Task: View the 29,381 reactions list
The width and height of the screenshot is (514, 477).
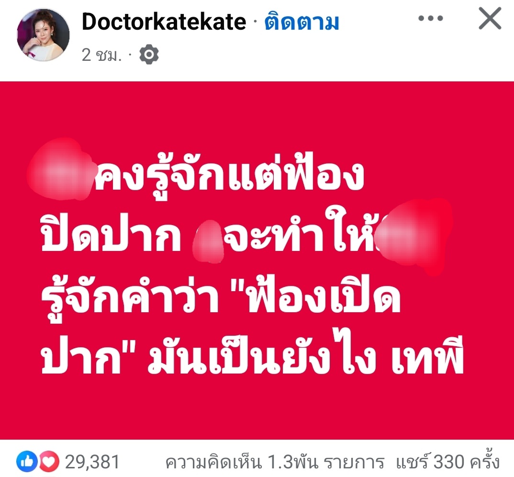Action: click(92, 462)
